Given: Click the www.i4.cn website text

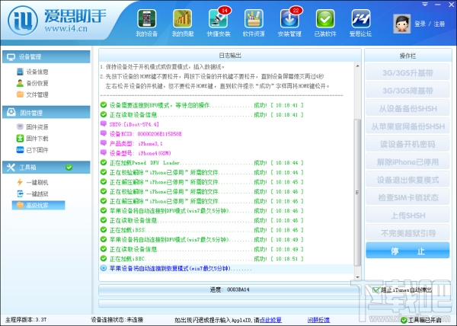Looking at the screenshot, I should coord(66,29).
